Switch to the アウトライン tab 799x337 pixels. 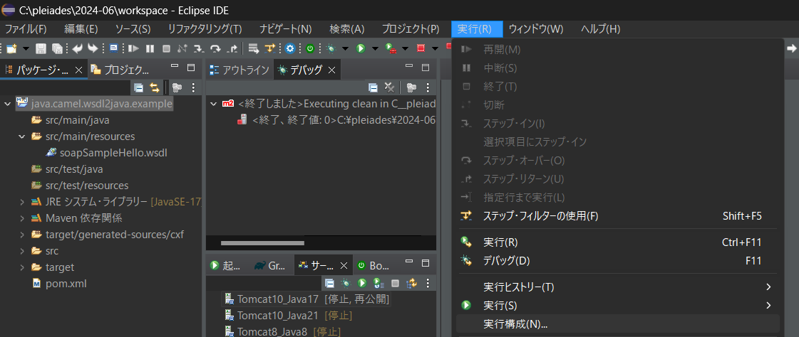pos(239,70)
